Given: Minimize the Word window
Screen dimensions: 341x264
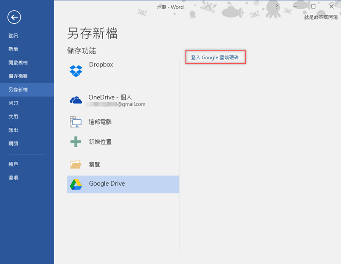Looking at the screenshot, I should pyautogui.click(x=295, y=6).
